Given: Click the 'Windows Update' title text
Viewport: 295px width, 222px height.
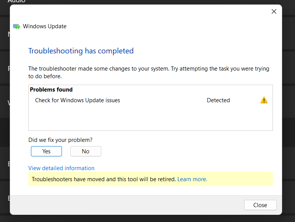Looking at the screenshot, I should click(45, 26).
